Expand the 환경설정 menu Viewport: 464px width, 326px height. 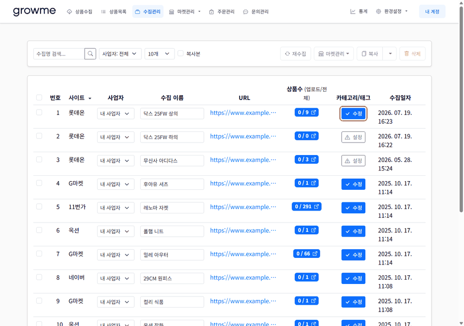pos(392,12)
